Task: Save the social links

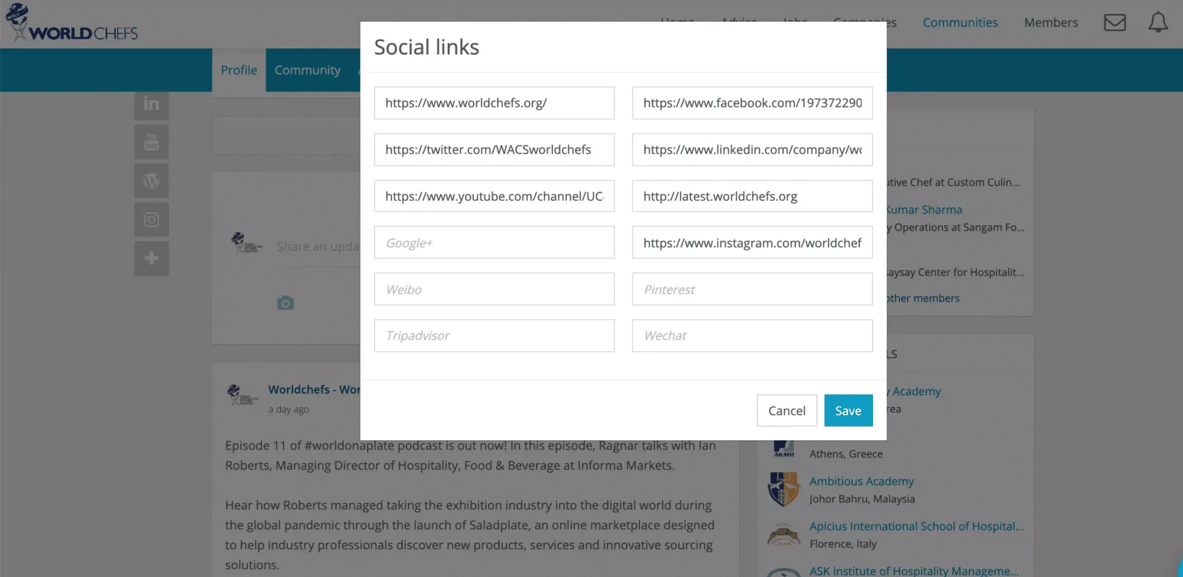Action: [848, 411]
